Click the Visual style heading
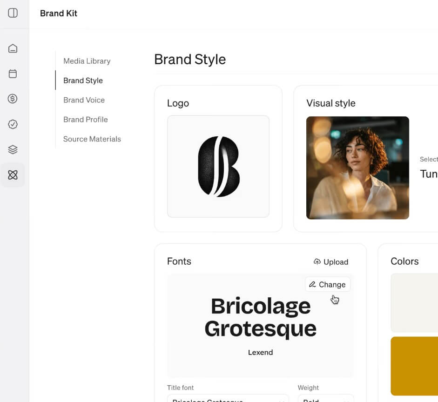Viewport: 438px width, 402px height. click(x=331, y=103)
